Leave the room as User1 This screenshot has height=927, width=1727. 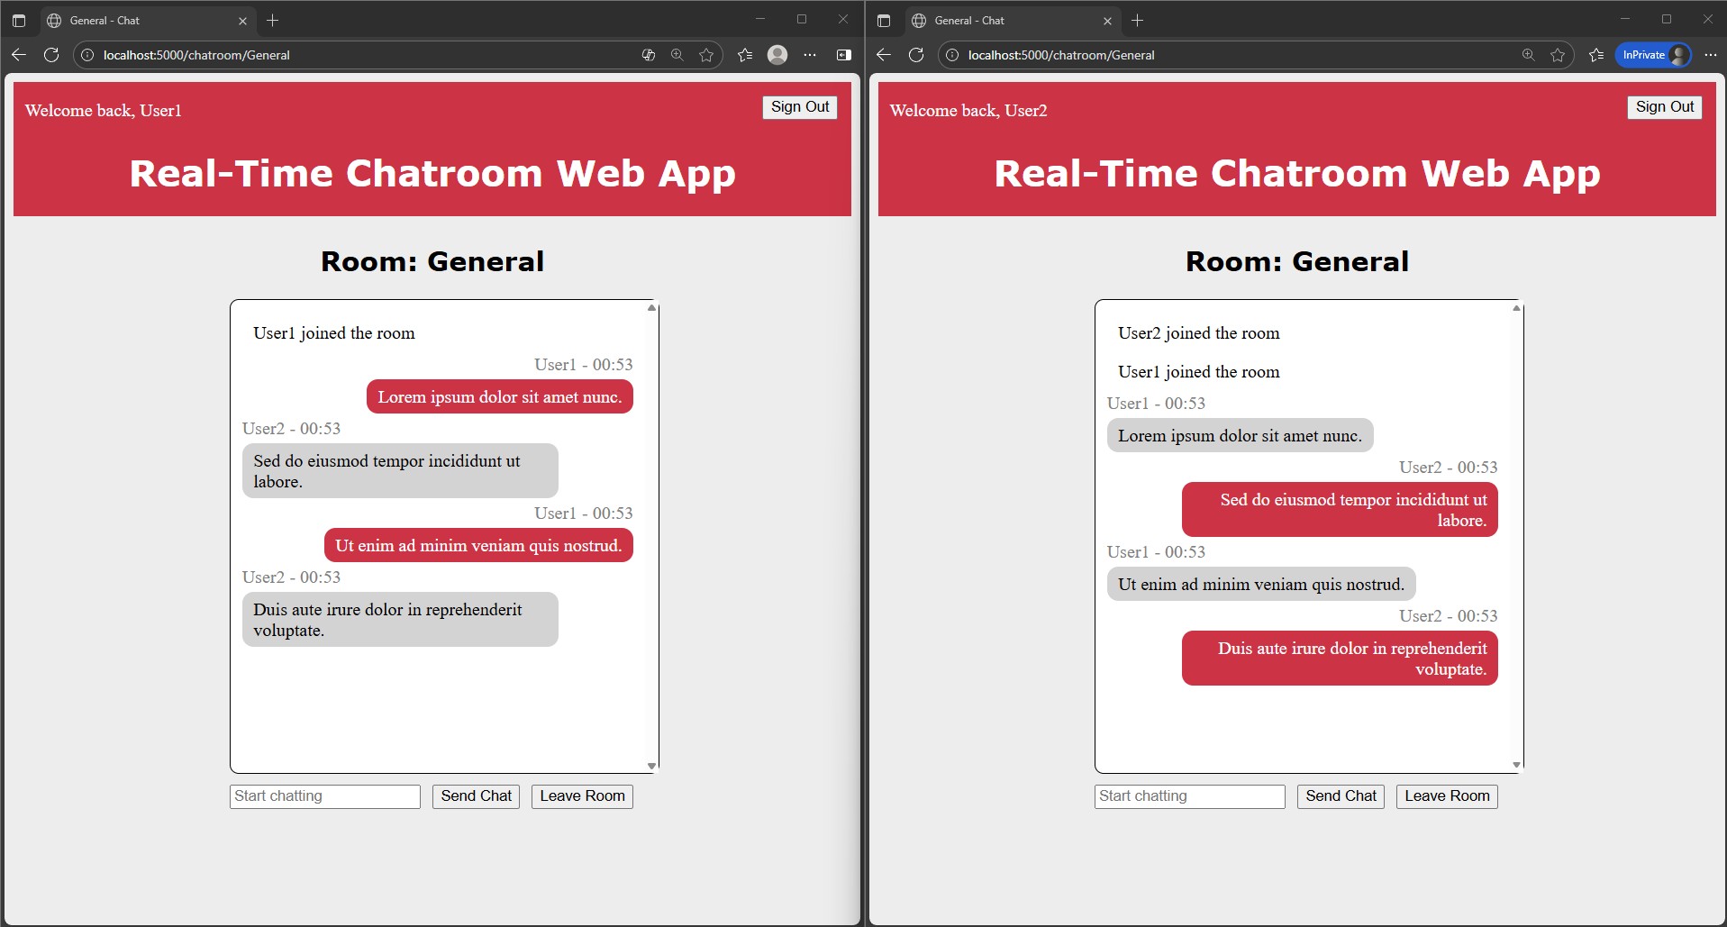tap(582, 796)
